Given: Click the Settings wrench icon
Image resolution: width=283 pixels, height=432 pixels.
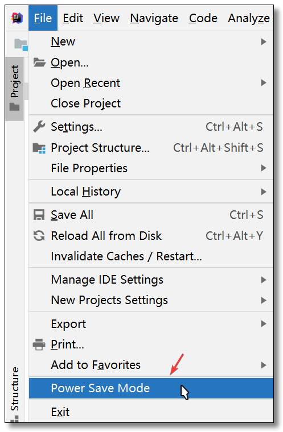Looking at the screenshot, I should click(39, 127).
